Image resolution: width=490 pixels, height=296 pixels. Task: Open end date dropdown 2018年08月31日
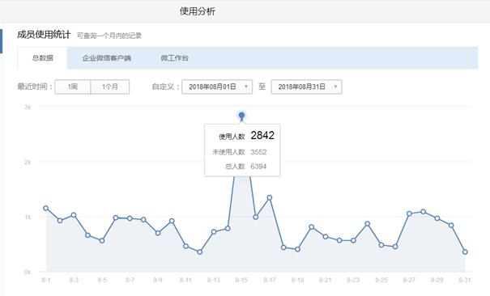307,87
